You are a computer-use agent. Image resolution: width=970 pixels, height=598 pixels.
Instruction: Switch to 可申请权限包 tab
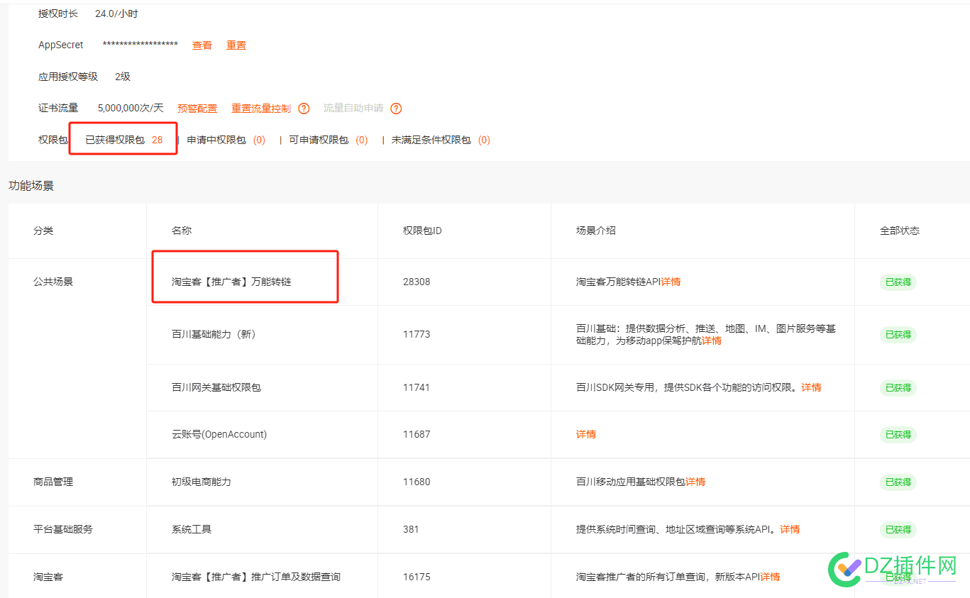pos(329,140)
